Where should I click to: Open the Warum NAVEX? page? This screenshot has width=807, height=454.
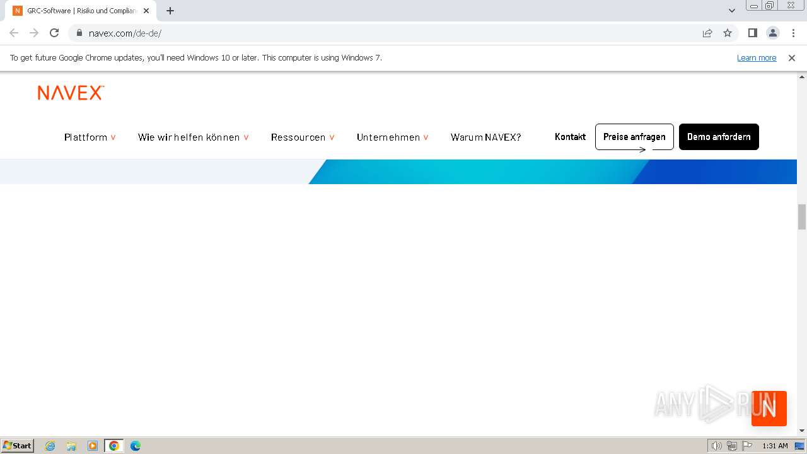coord(485,137)
